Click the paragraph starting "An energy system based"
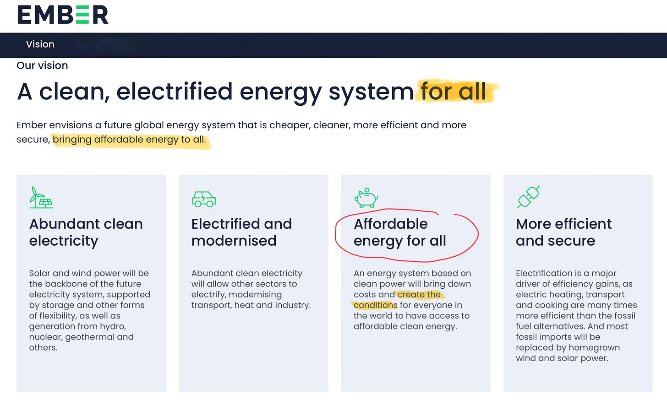Image resolution: width=667 pixels, height=410 pixels. pyautogui.click(x=412, y=300)
